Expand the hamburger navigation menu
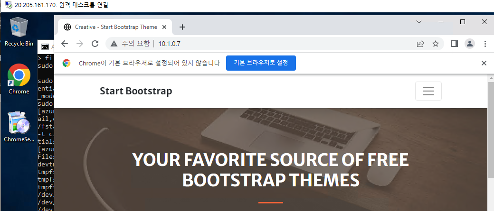Viewport: 494px width, 211px height. pos(428,91)
